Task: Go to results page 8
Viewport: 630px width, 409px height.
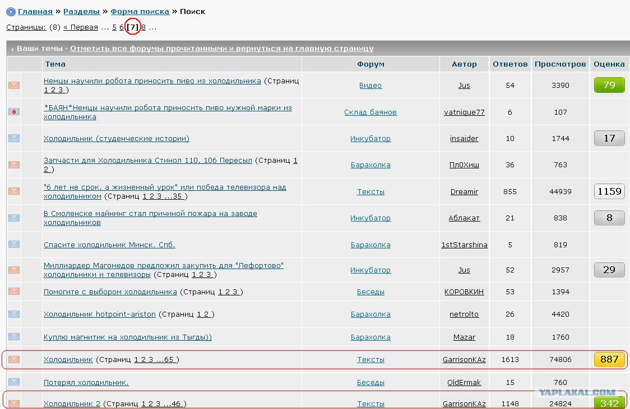Action: tap(143, 27)
